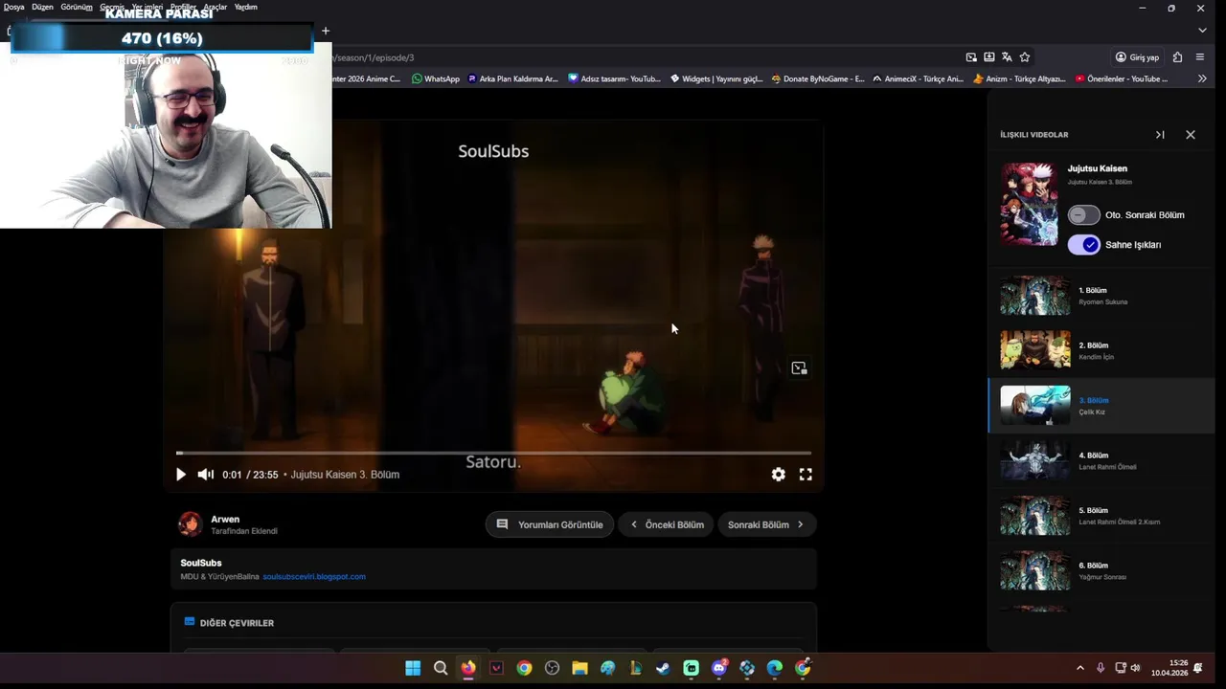Screen dimensions: 1226x689
Task: Switch to Firefox in taskbar
Action: click(x=468, y=668)
